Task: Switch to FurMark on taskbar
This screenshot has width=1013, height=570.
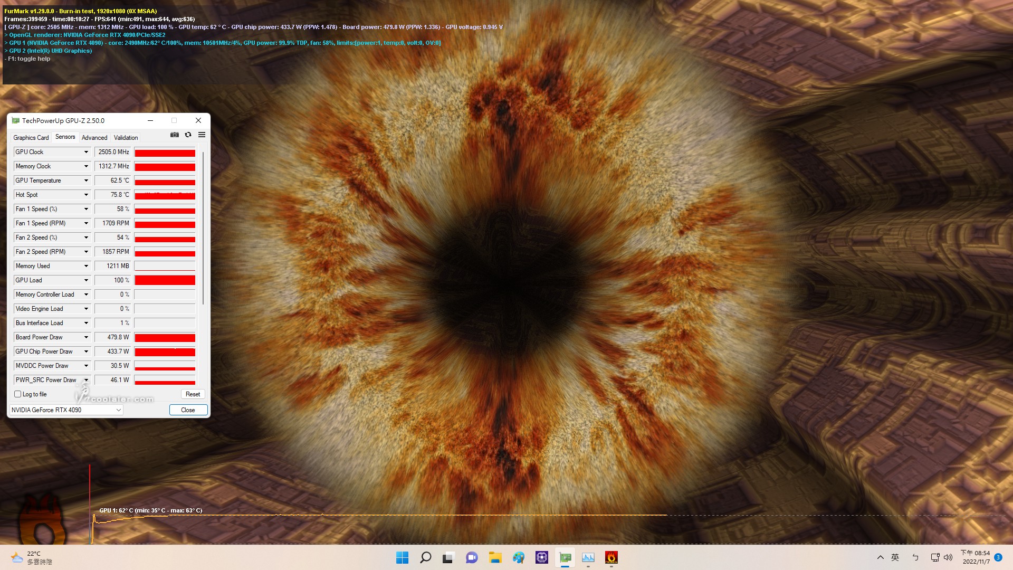Action: [611, 557]
